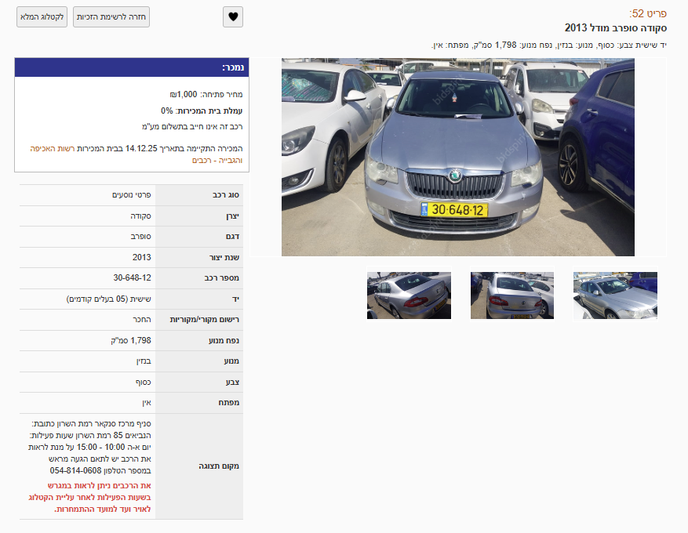Screen dimensions: 688x533
Task: Click the heart favorite icon
Action: coord(233,17)
